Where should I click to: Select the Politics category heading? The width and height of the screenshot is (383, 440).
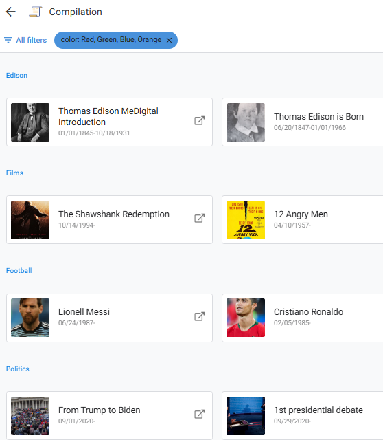click(x=18, y=368)
